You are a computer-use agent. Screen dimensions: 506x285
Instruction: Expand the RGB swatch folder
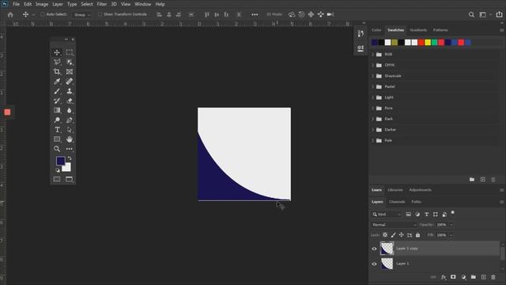[372, 55]
